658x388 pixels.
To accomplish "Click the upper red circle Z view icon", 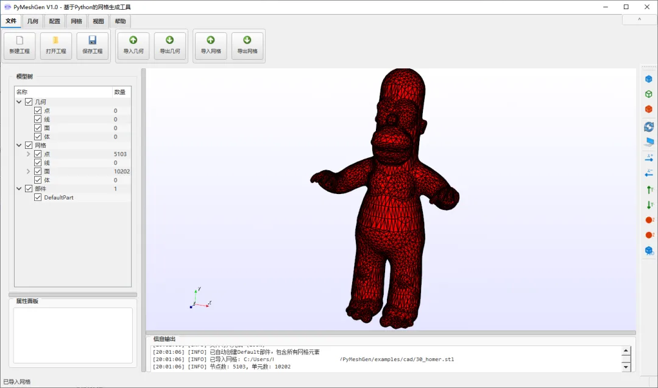I will [649, 220].
